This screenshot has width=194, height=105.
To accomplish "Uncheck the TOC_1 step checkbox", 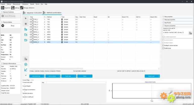I will (x=31, y=19).
